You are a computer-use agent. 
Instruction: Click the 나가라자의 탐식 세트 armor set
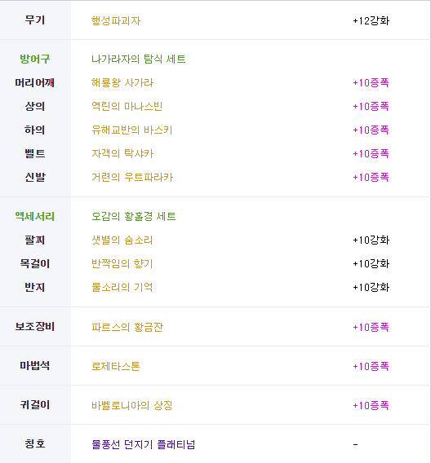click(138, 59)
